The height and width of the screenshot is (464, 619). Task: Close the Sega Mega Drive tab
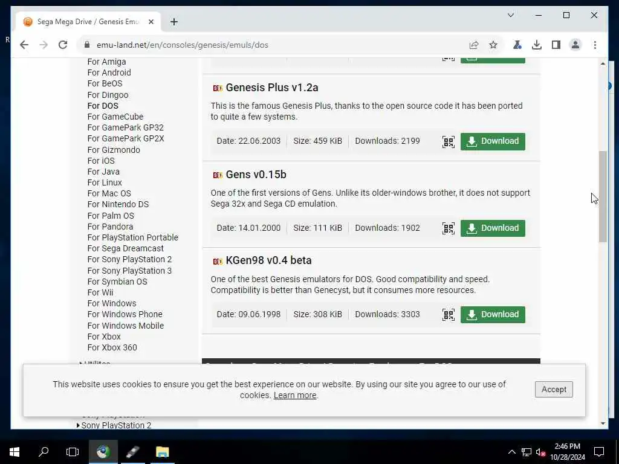pos(151,22)
